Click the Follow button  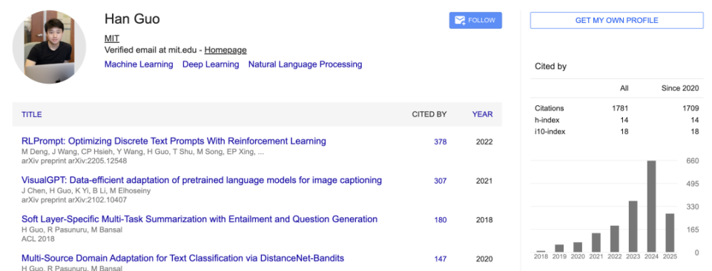pos(475,21)
